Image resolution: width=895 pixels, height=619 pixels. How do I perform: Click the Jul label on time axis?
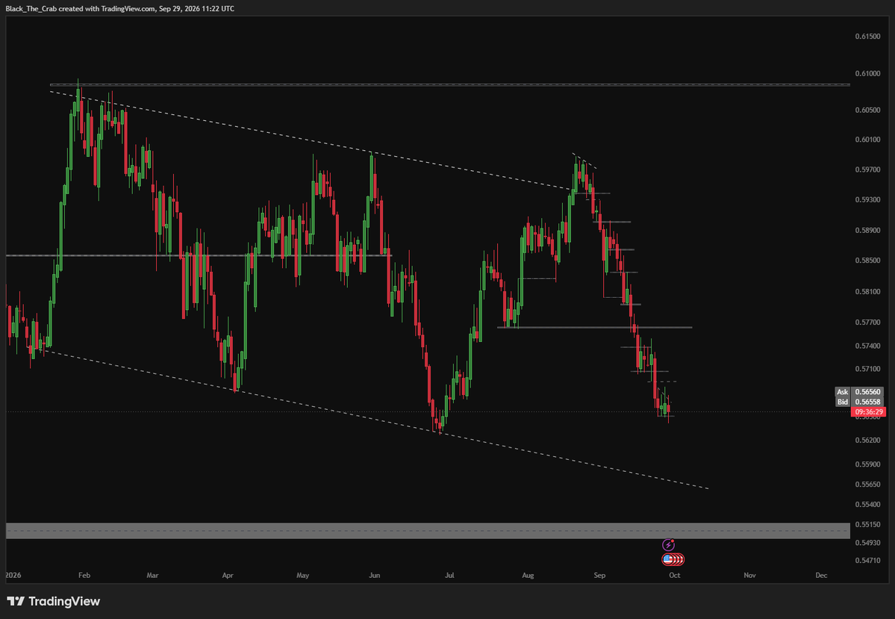(450, 575)
